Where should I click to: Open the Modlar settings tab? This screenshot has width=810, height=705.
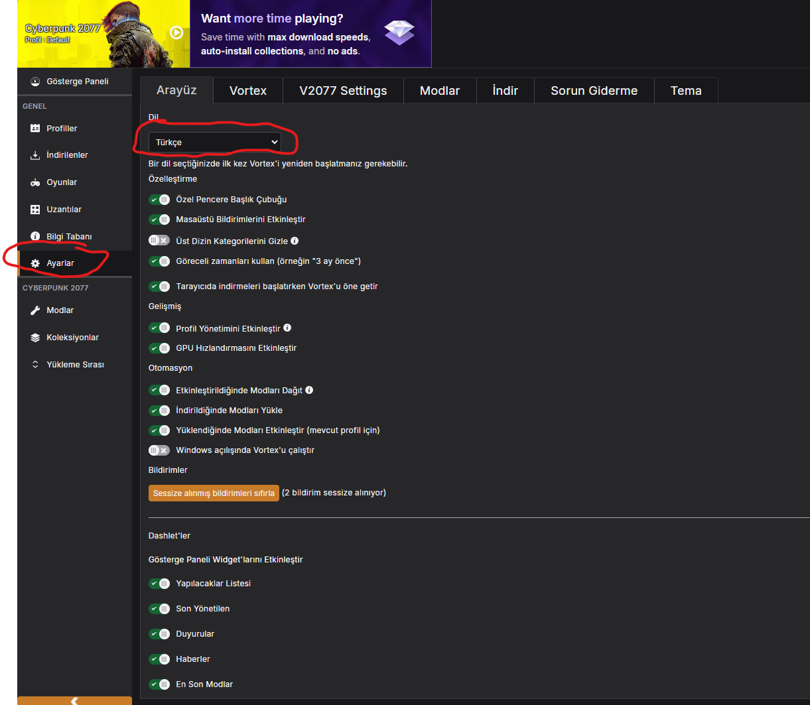pyautogui.click(x=440, y=91)
